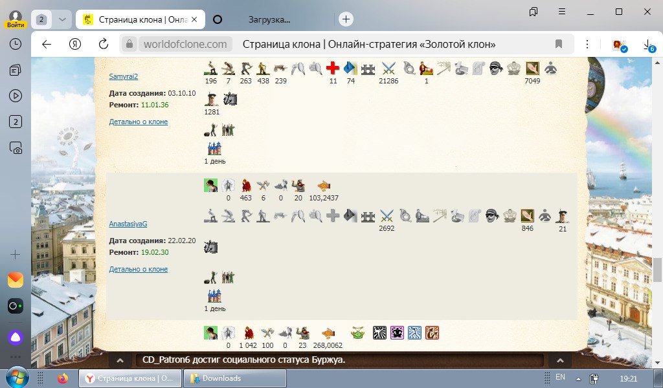Screen dimensions: 663x388
Task: Open the Samyrai2 clone profile link
Action: (123, 76)
